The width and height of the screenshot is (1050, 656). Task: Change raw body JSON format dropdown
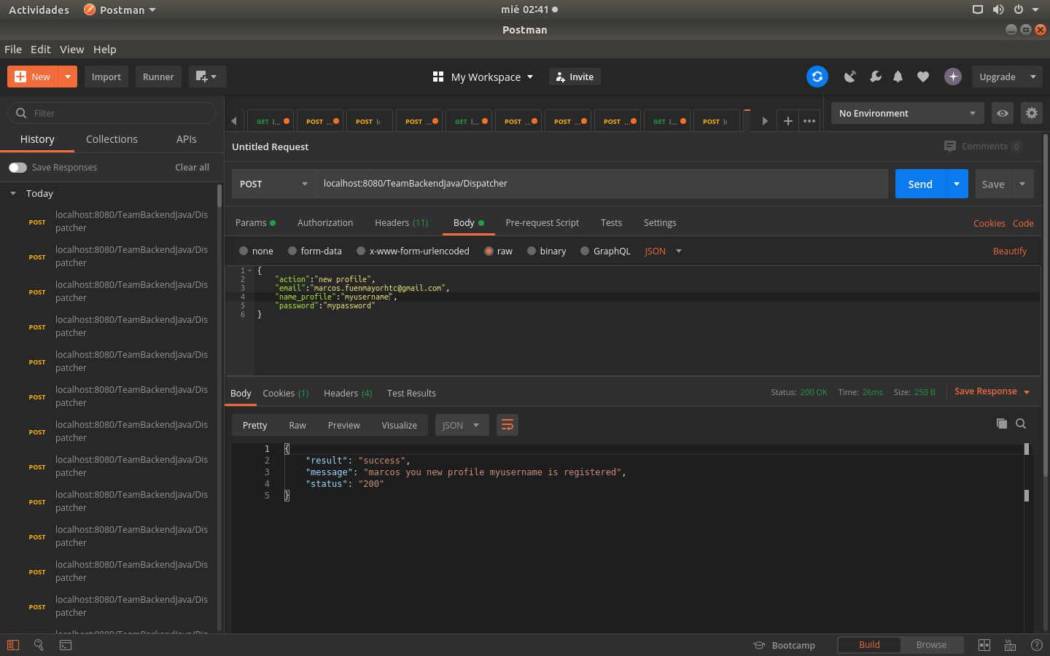tap(664, 251)
